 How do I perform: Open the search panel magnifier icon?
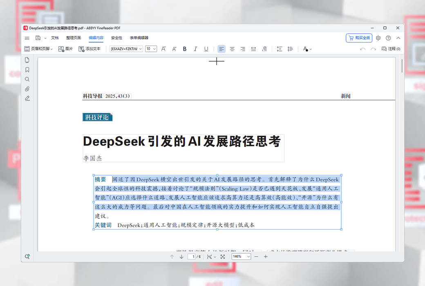tap(27, 79)
